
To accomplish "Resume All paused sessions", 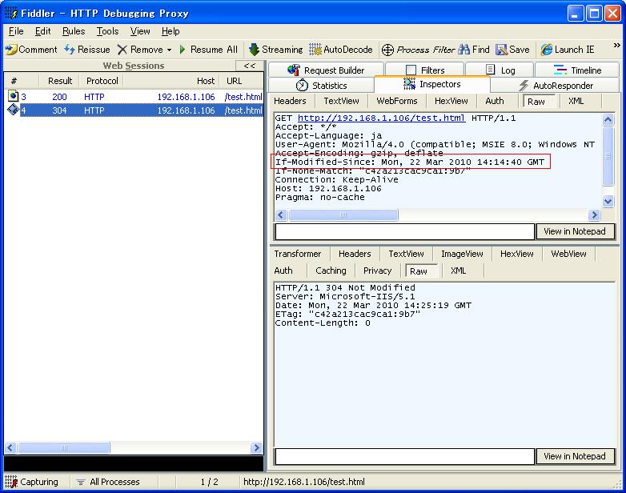I will tap(208, 50).
